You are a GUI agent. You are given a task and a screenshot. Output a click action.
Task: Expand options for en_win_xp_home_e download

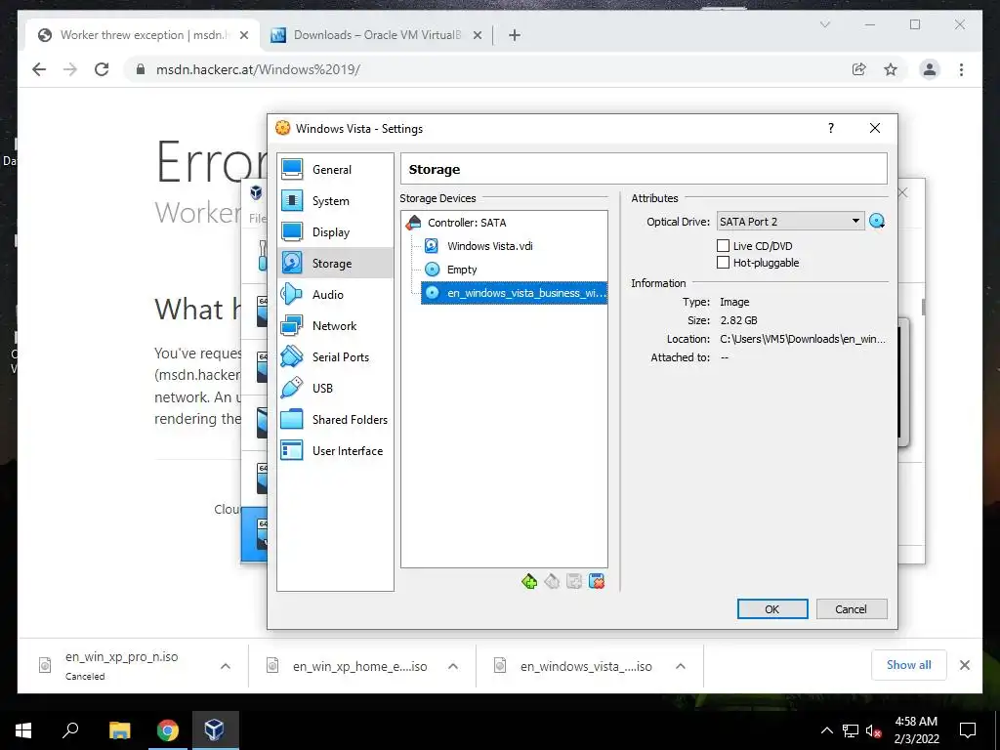(453, 666)
